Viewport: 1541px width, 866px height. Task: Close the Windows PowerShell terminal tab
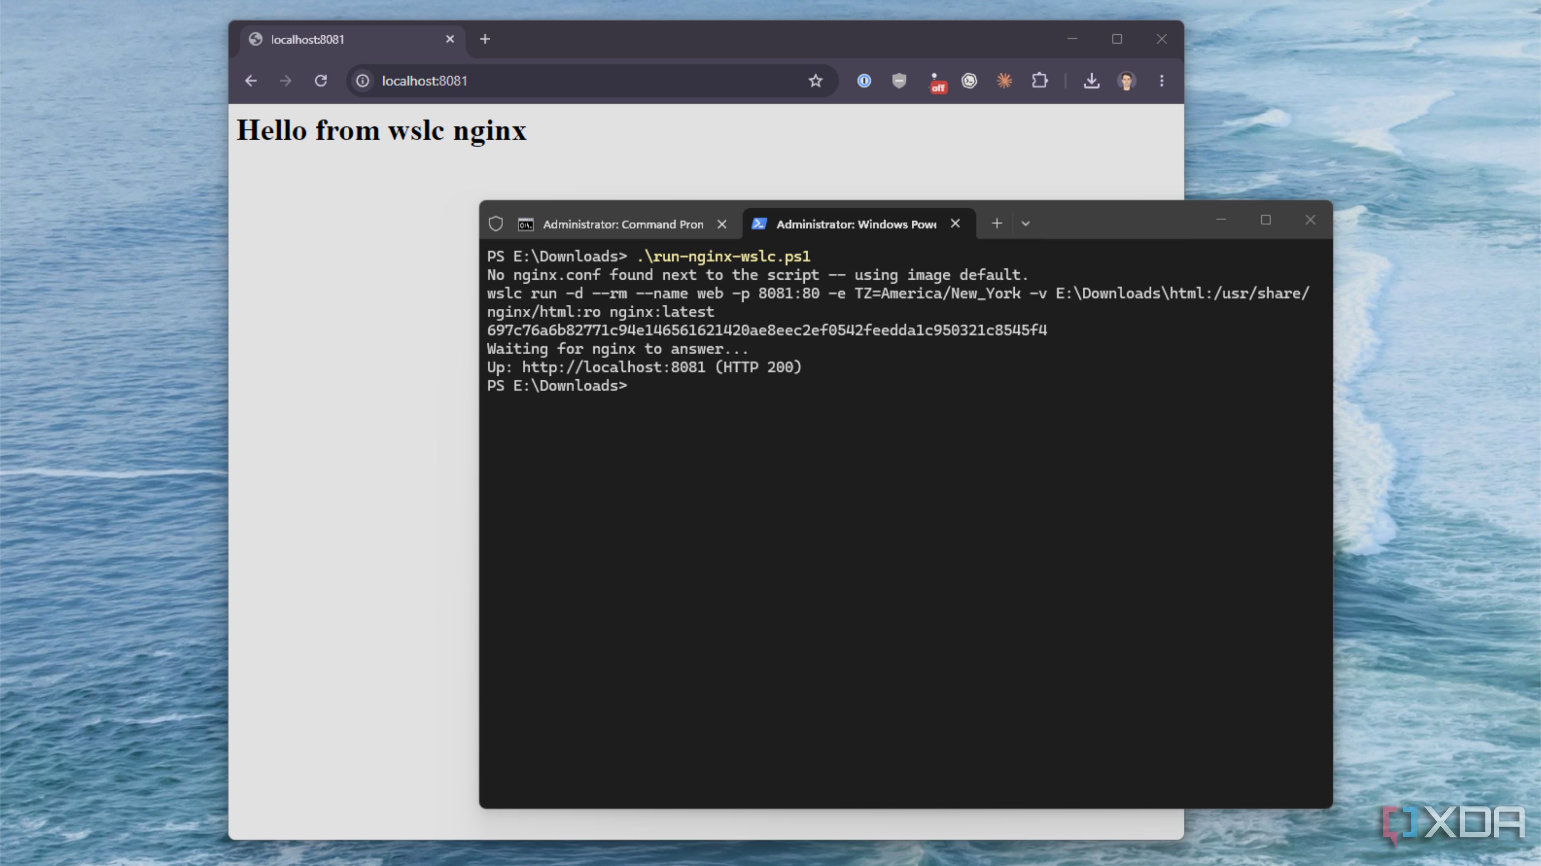[x=955, y=223]
